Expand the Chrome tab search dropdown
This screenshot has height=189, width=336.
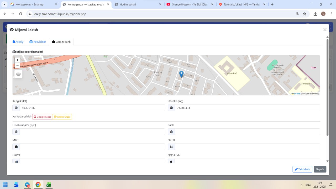click(x=4, y=4)
